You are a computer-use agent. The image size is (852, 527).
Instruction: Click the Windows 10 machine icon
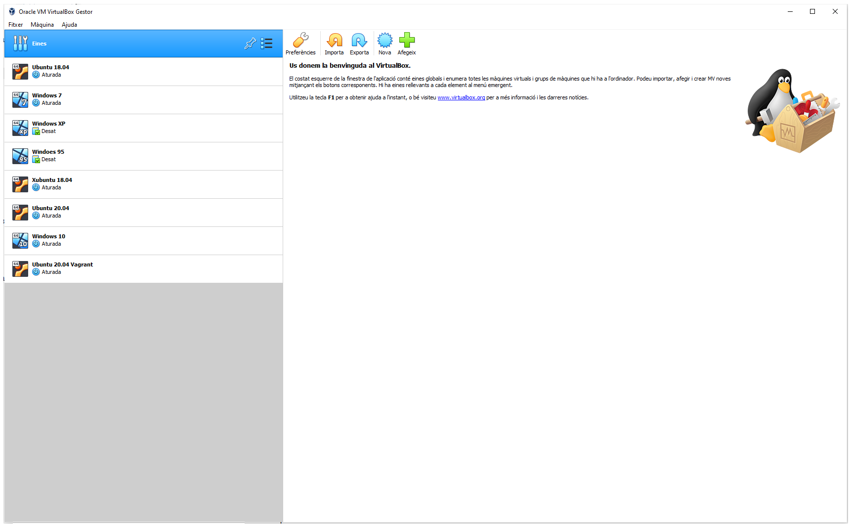20,241
